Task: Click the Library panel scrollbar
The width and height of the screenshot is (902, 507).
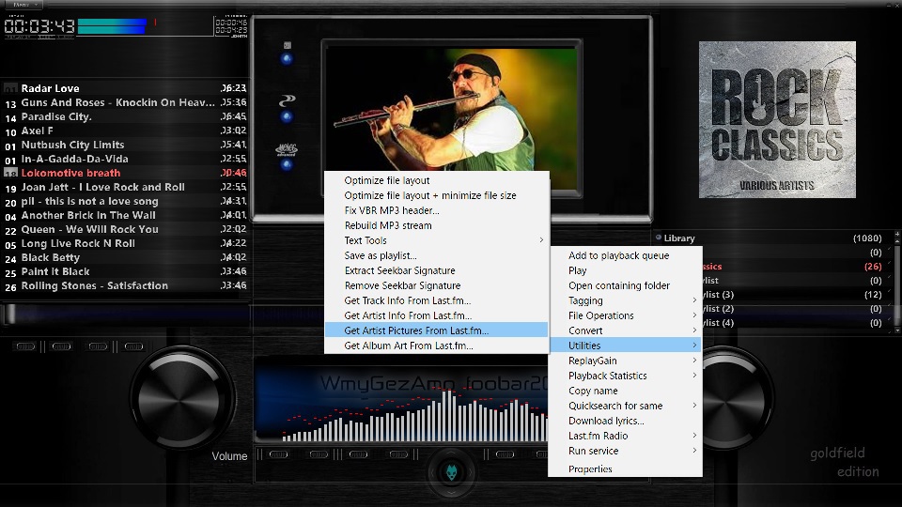Action: (896, 283)
